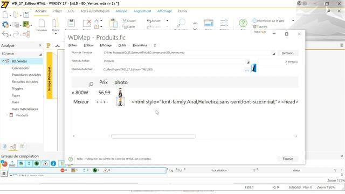Click the green circle filter icon in compilation pane
The height and width of the screenshot is (194, 345).
[x=37, y=163]
